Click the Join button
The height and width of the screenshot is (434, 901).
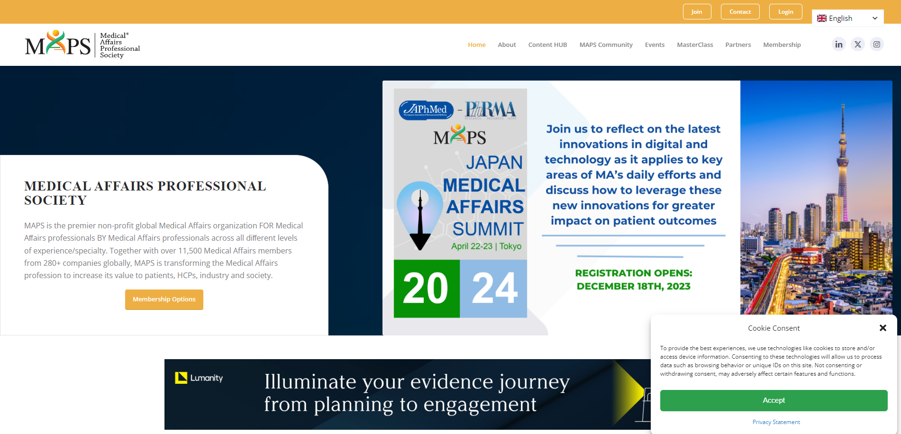(697, 12)
